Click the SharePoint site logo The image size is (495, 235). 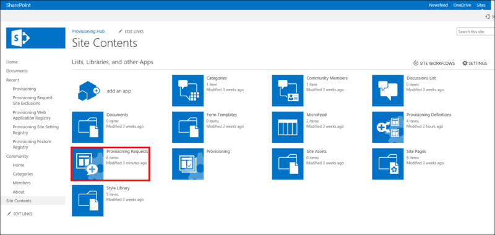[36, 38]
